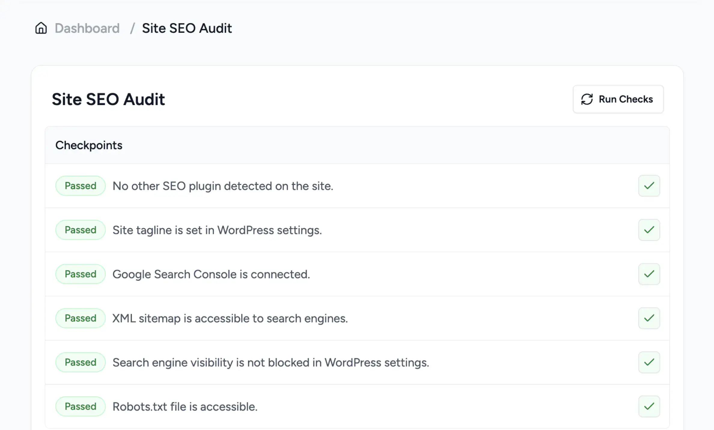Image resolution: width=714 pixels, height=430 pixels.
Task: Go to Dashboard breadcrumb link
Action: click(87, 28)
